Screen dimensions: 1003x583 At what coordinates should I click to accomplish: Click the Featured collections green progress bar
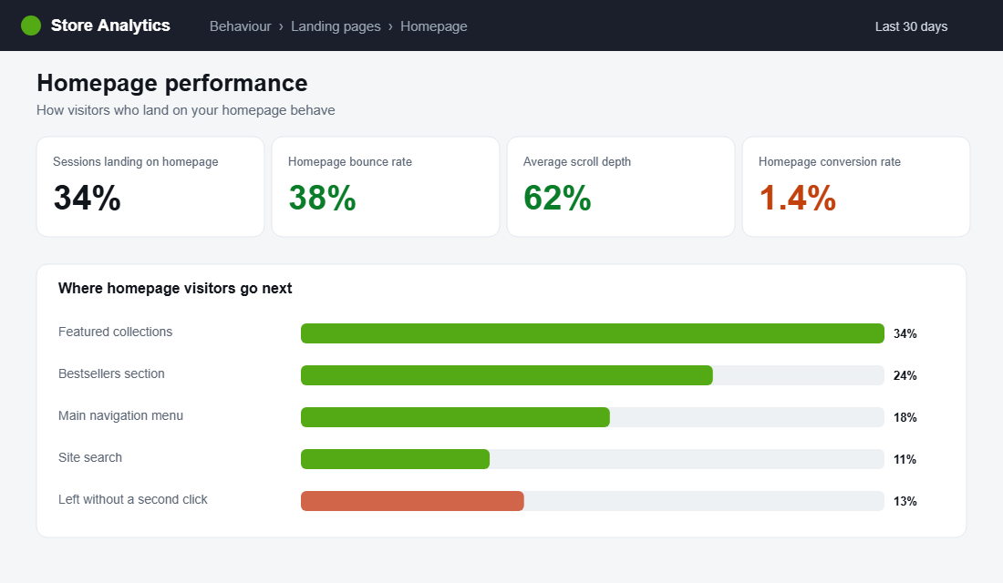click(593, 333)
